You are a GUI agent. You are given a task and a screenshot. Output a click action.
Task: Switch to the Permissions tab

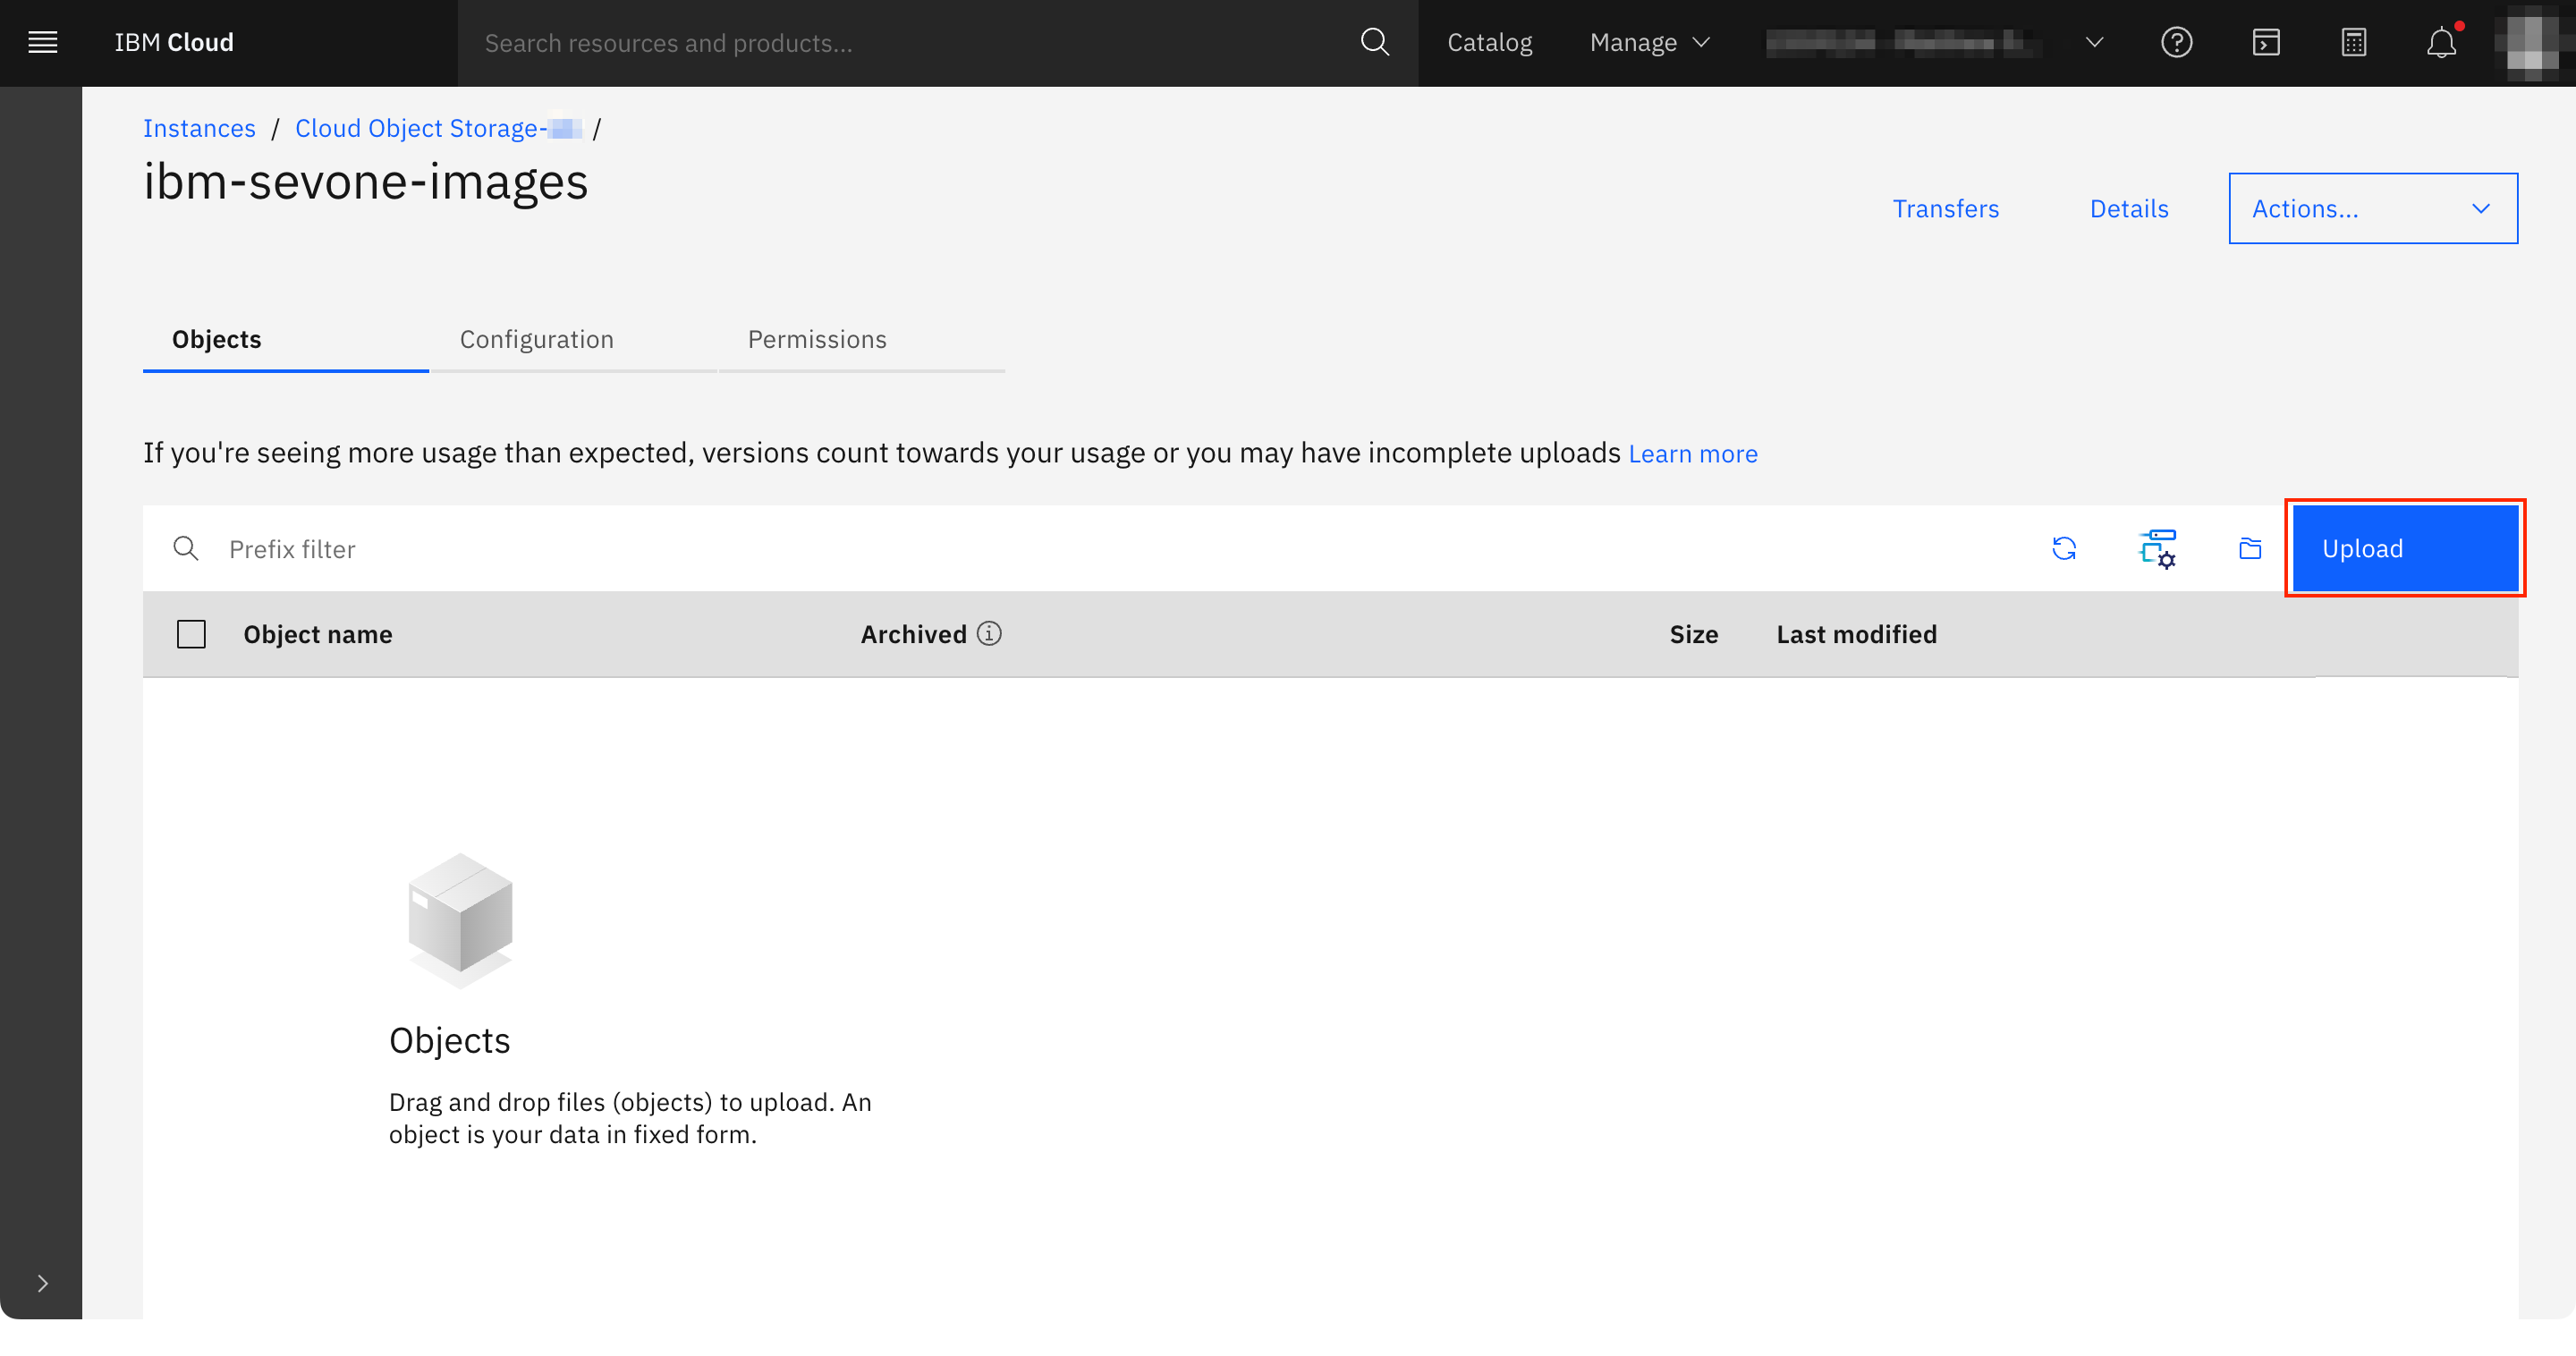861,340
